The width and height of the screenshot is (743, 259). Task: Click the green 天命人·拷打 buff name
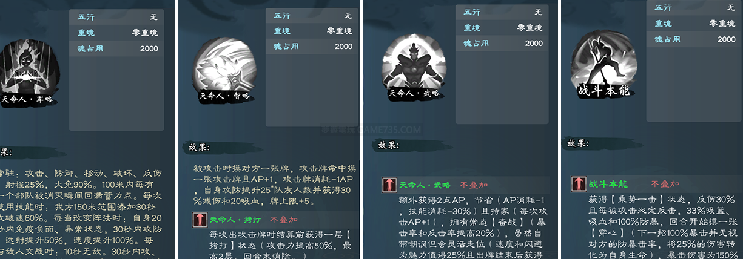(233, 220)
